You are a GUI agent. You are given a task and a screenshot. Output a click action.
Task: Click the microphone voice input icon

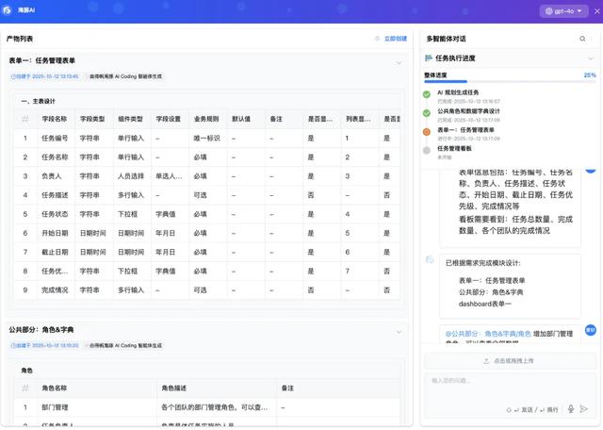pos(571,409)
